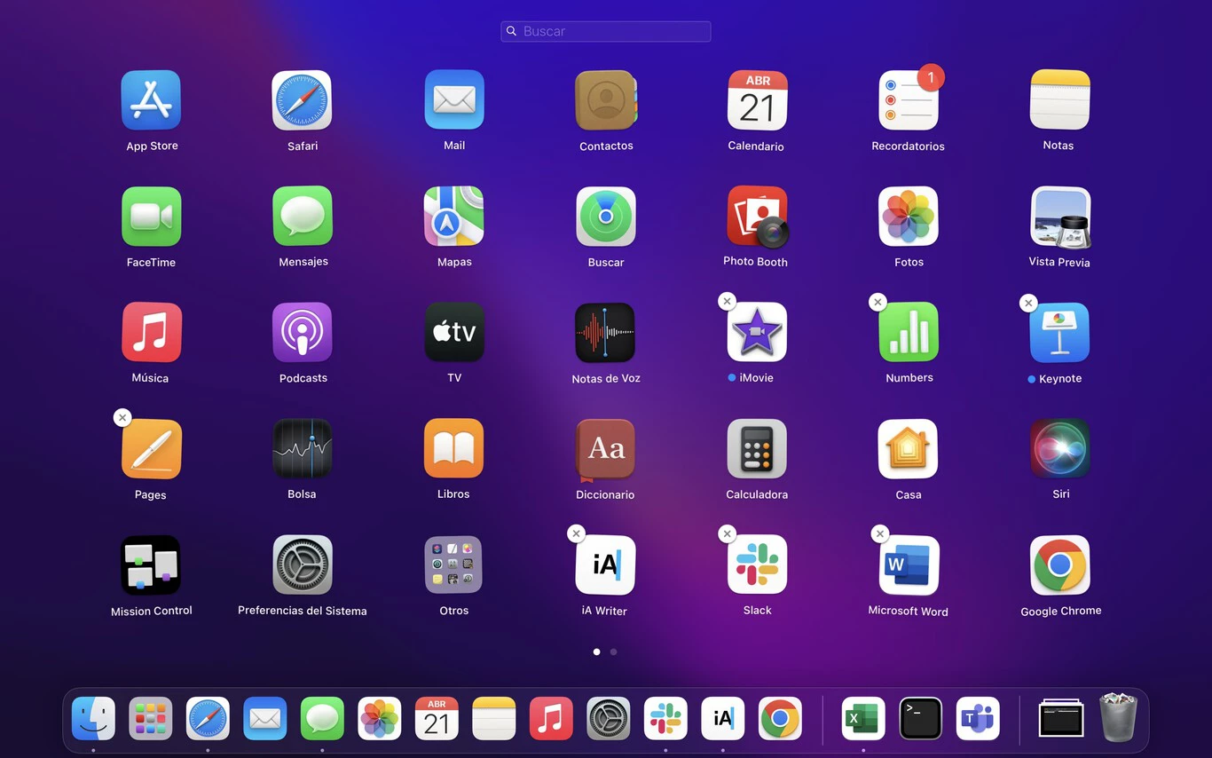Open Finder from the Dock
Viewport: 1212px width, 758px height.
tap(93, 718)
